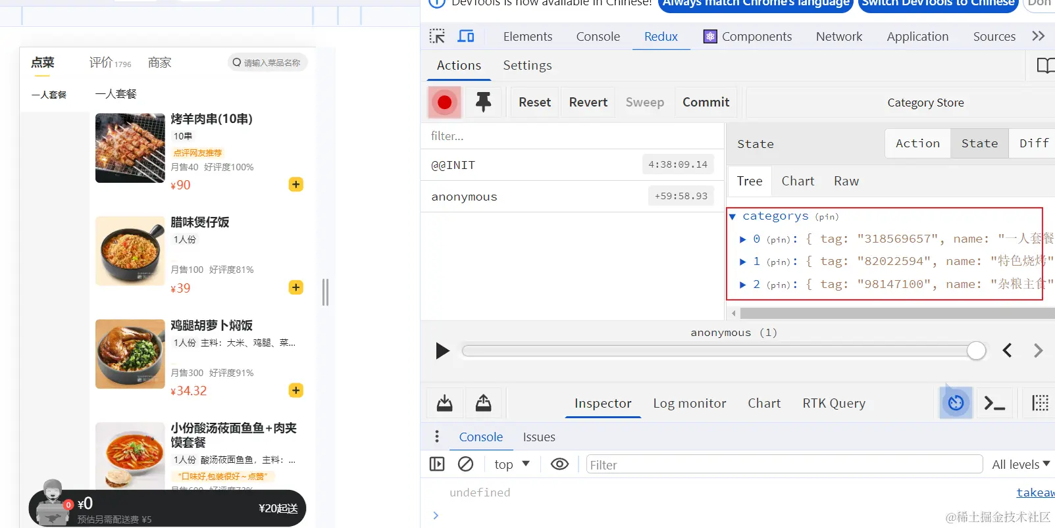Click the blue sync/remote icon
Viewport: 1055px width, 528px height.
point(956,403)
